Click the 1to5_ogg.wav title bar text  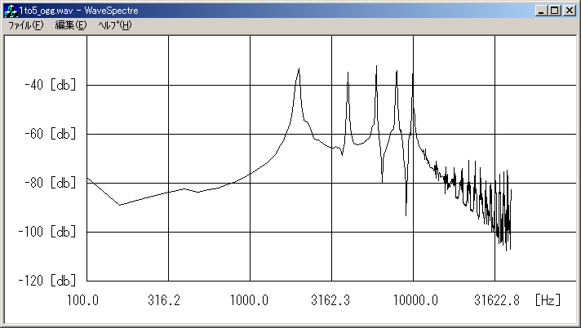tap(47, 11)
